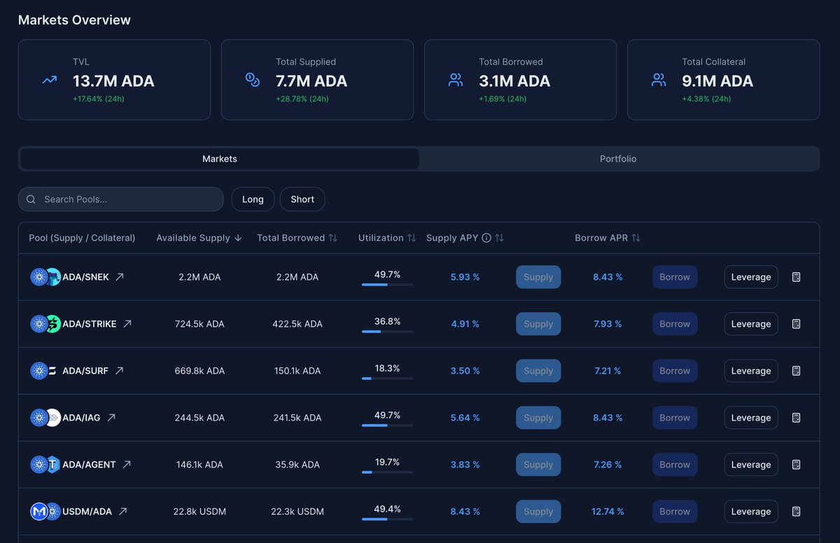840x543 pixels.
Task: Click the ADA/IAG token pair logo
Action: 45,418
